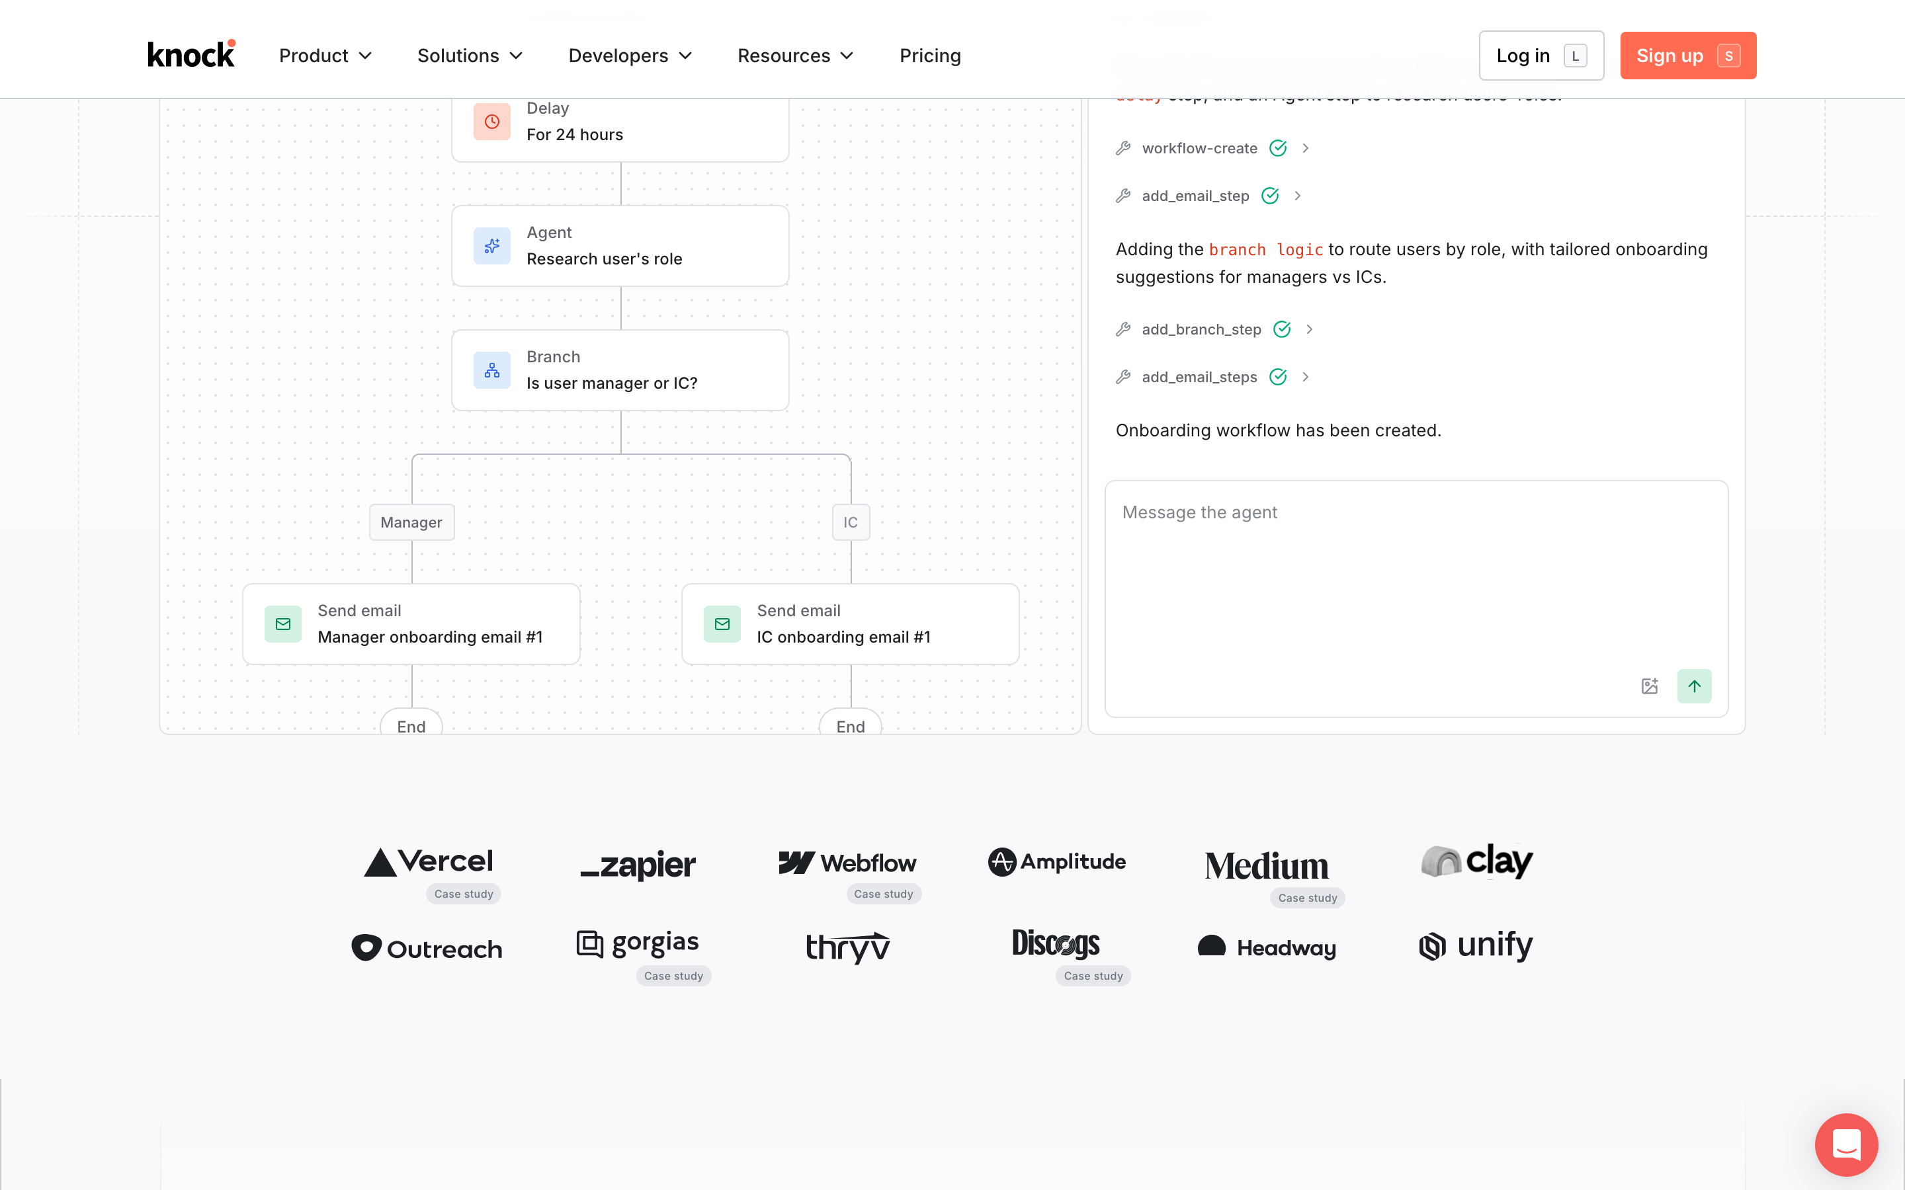Click the green check beside add_email_steps
Screen dimensions: 1905x1190
point(1279,377)
